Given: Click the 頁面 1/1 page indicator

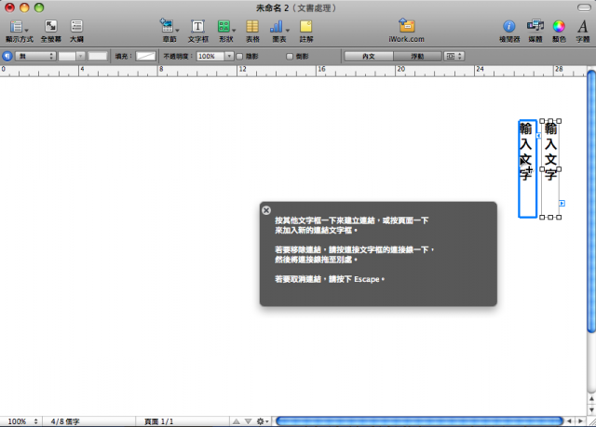Looking at the screenshot, I should click(159, 421).
